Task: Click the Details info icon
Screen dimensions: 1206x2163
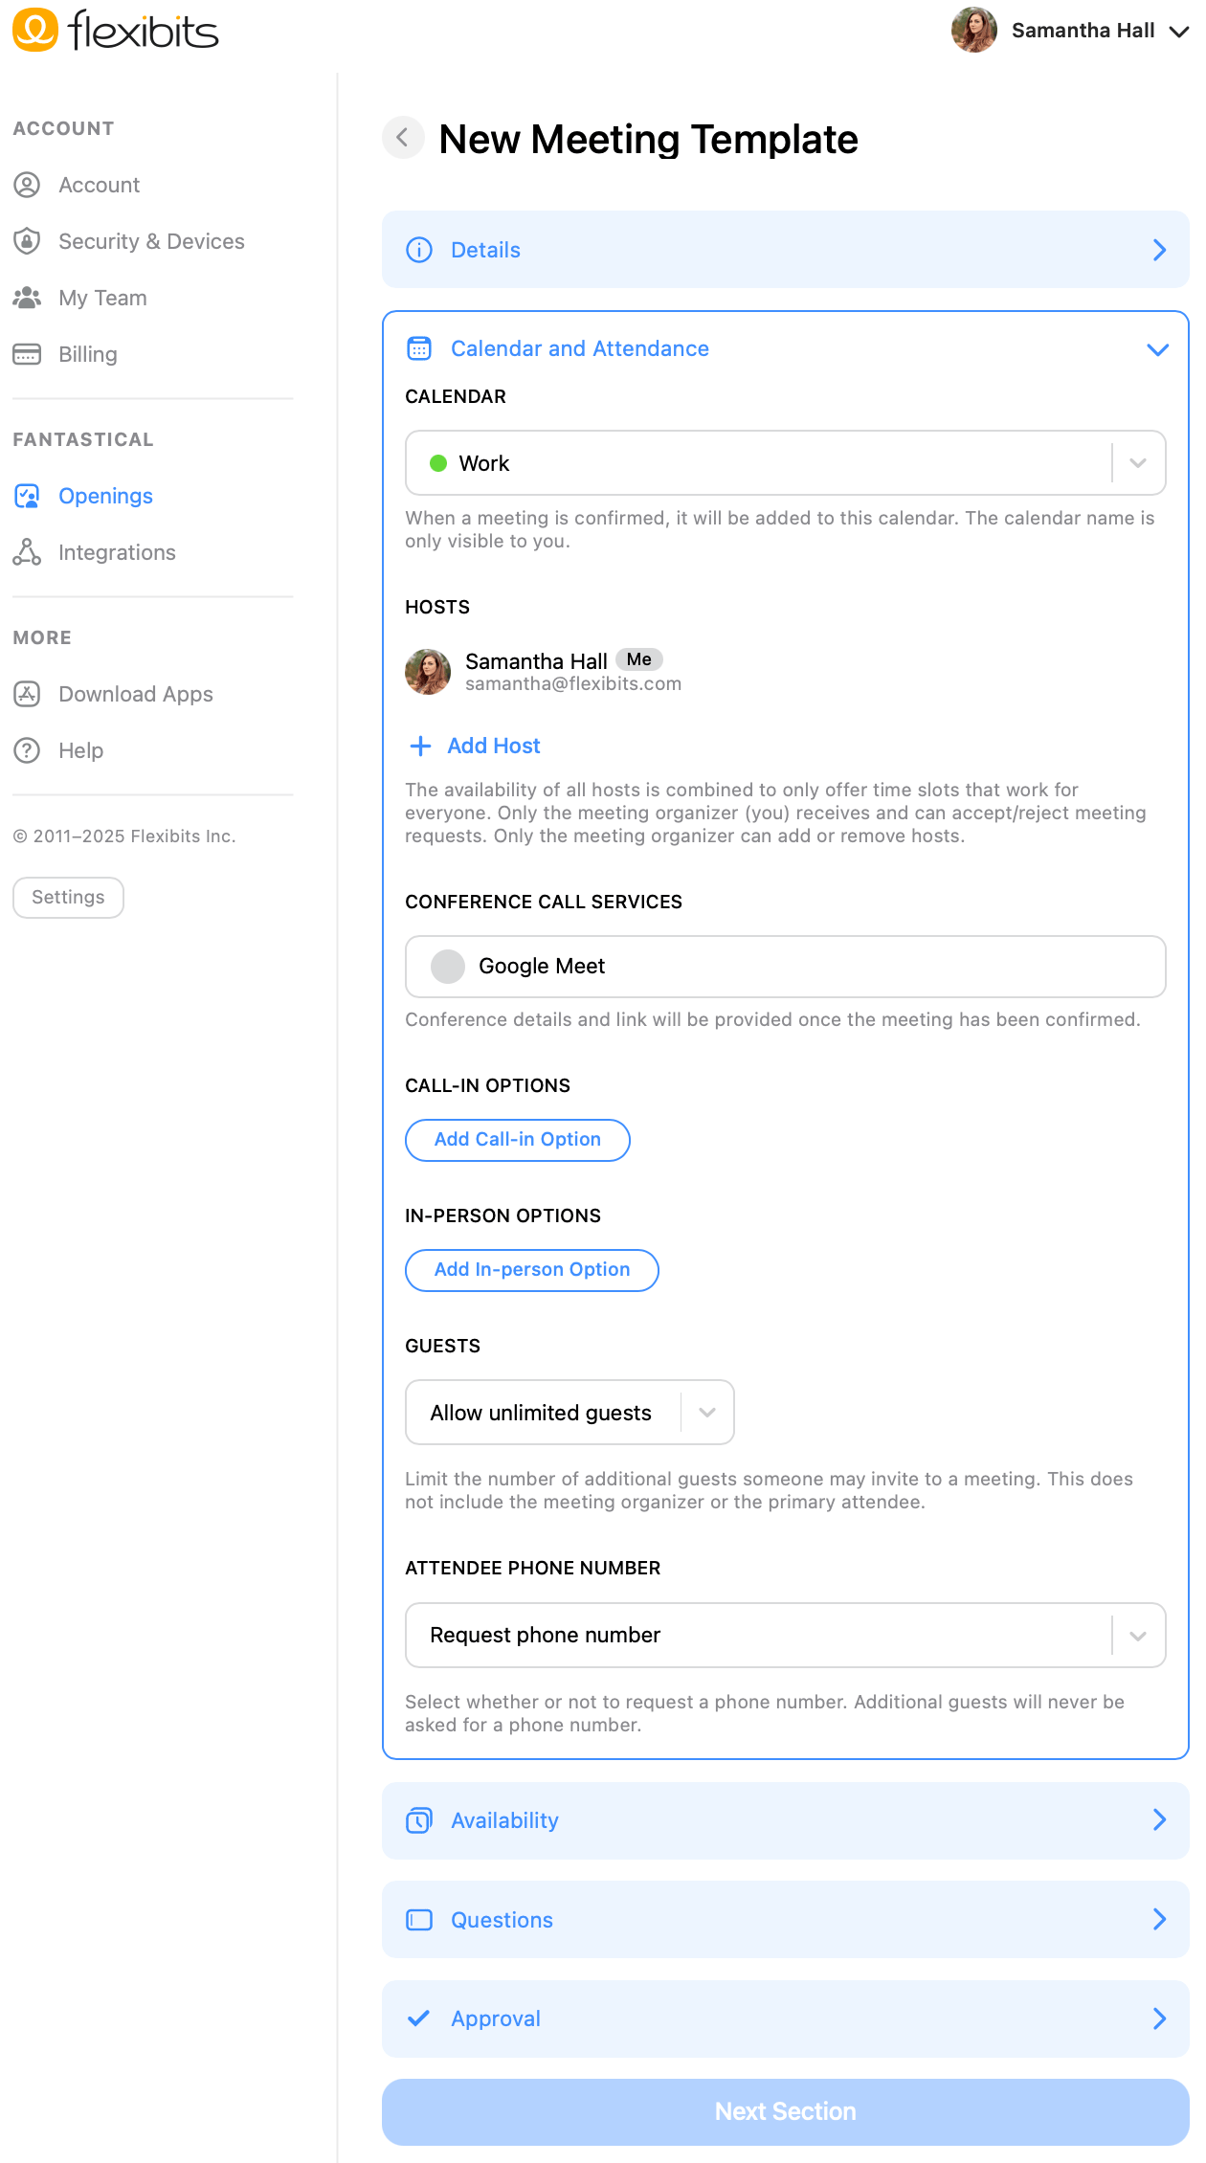Action: point(419,250)
